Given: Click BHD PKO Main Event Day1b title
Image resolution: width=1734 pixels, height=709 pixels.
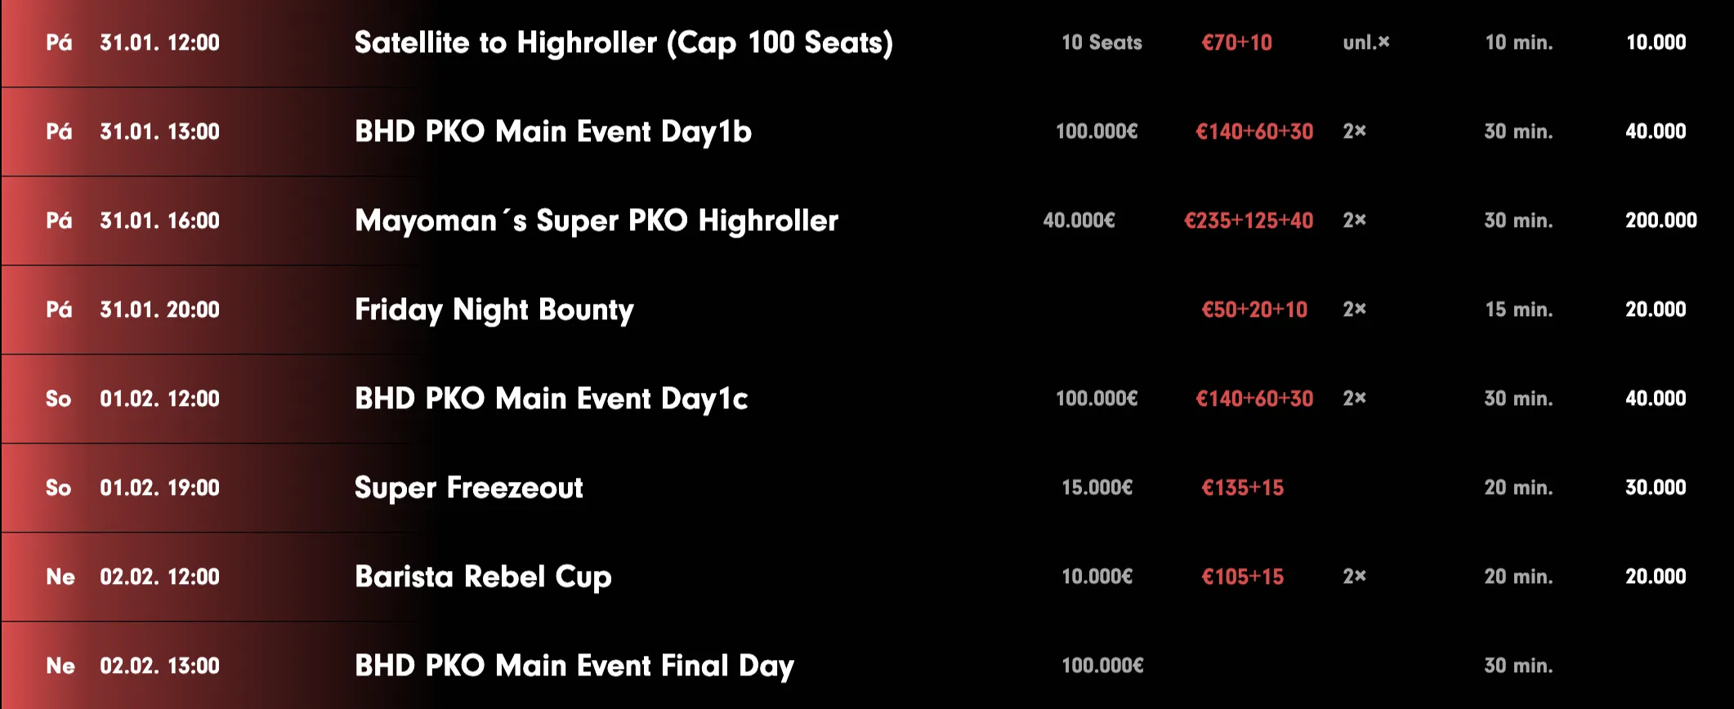Looking at the screenshot, I should click(552, 132).
